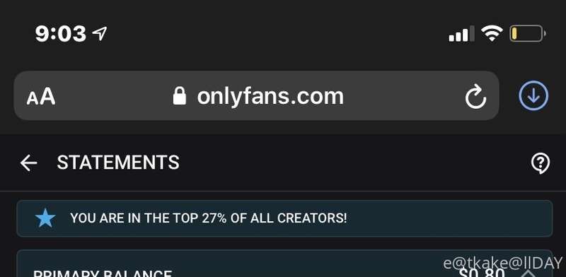
Task: Tap the Wi-Fi status icon
Action: pyautogui.click(x=492, y=33)
